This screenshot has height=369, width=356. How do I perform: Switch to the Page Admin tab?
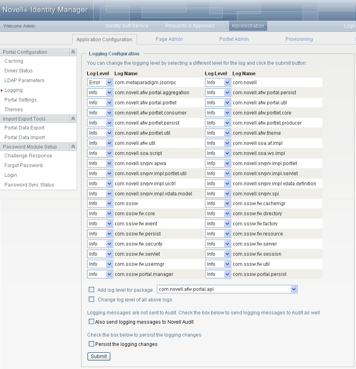169,39
